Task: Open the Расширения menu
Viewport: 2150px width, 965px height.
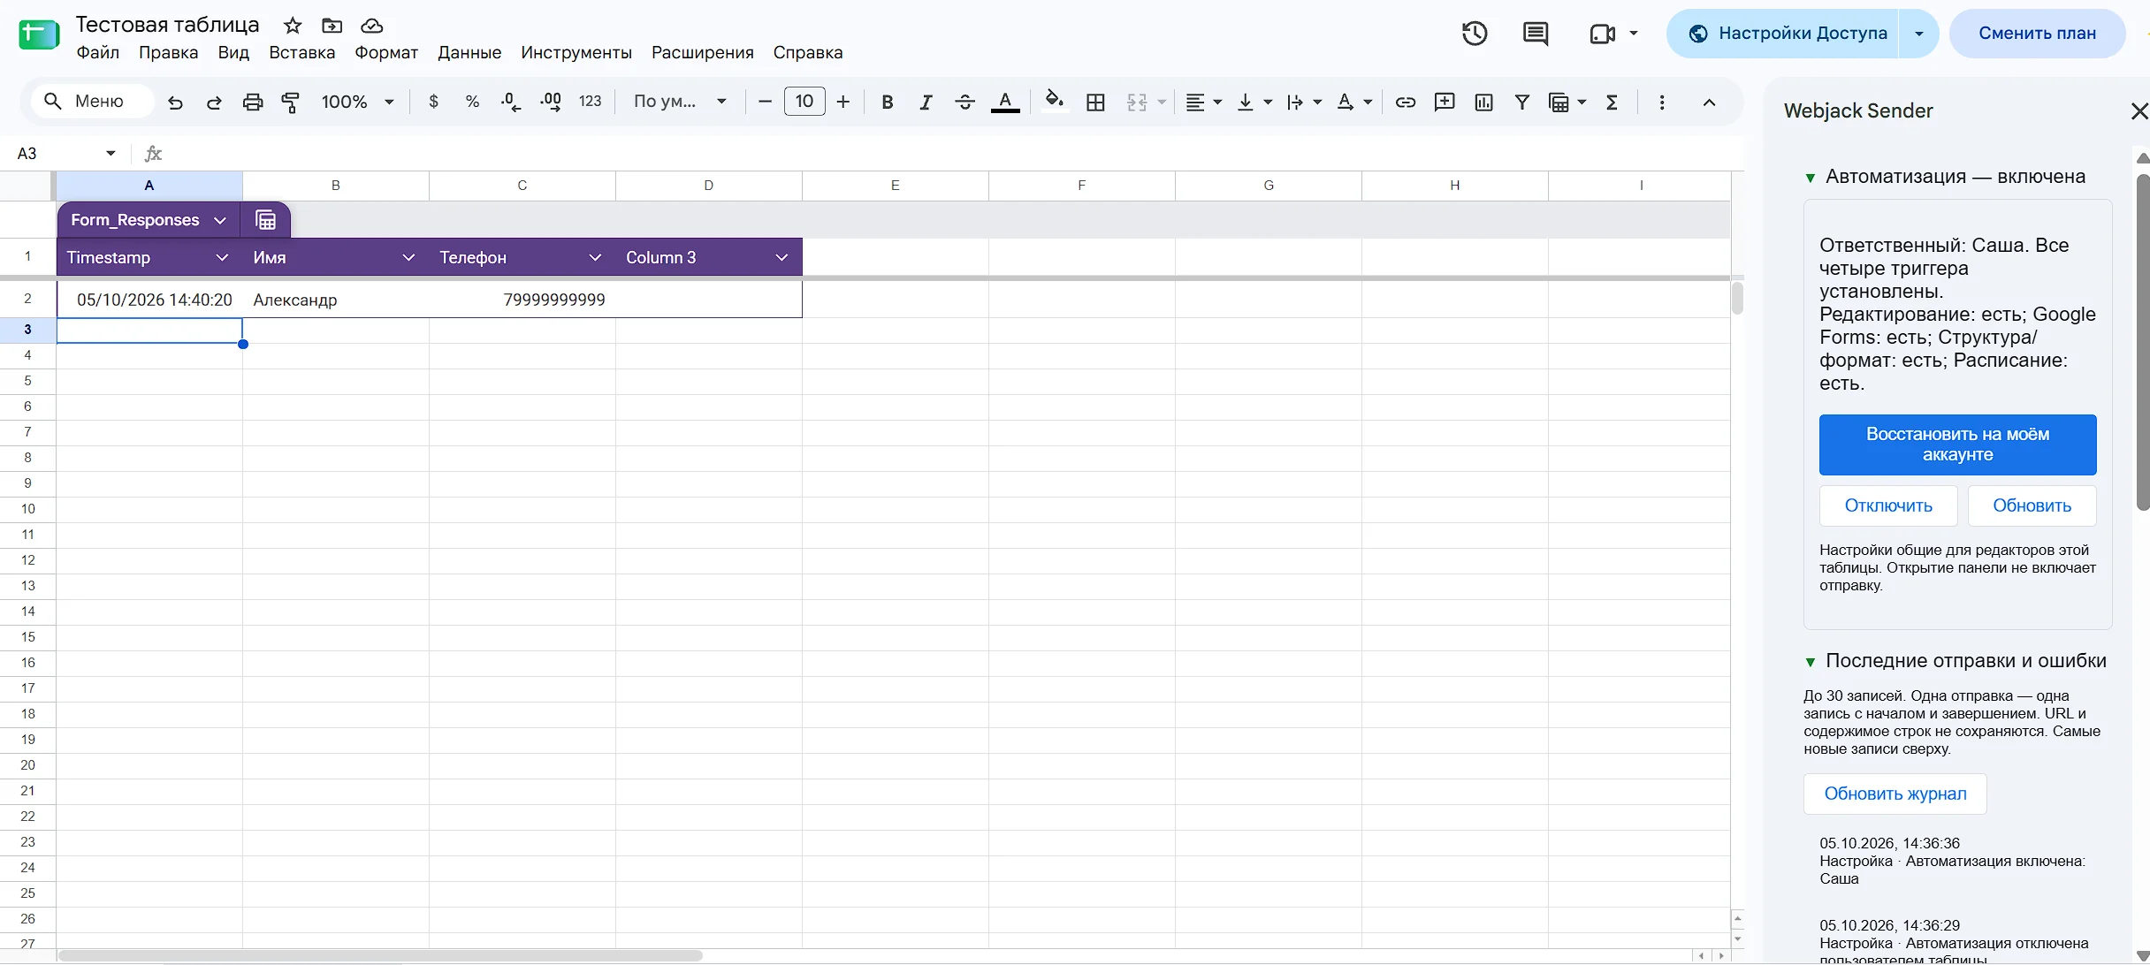Action: click(702, 52)
